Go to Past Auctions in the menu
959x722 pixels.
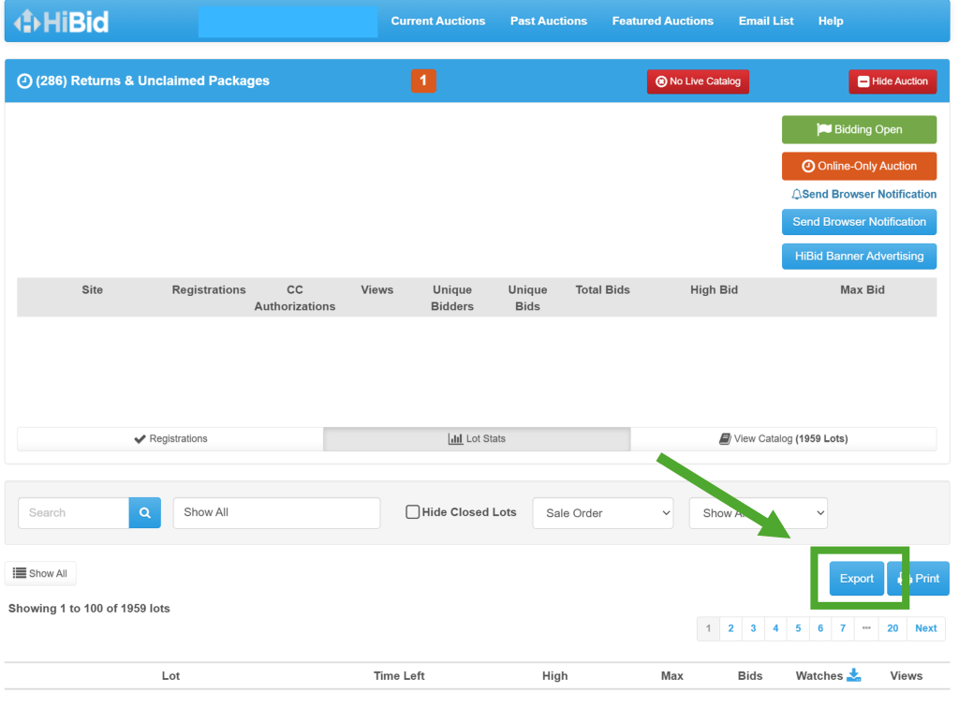[x=549, y=21]
